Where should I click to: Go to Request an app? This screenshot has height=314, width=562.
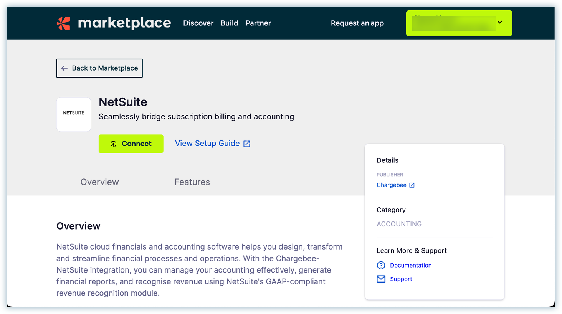click(357, 23)
